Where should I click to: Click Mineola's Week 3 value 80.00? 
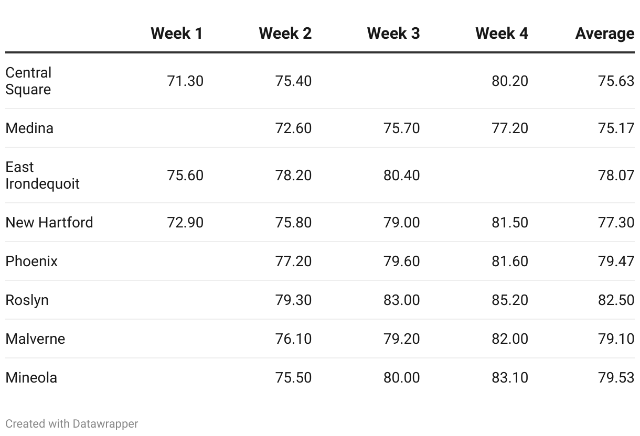pyautogui.click(x=401, y=378)
